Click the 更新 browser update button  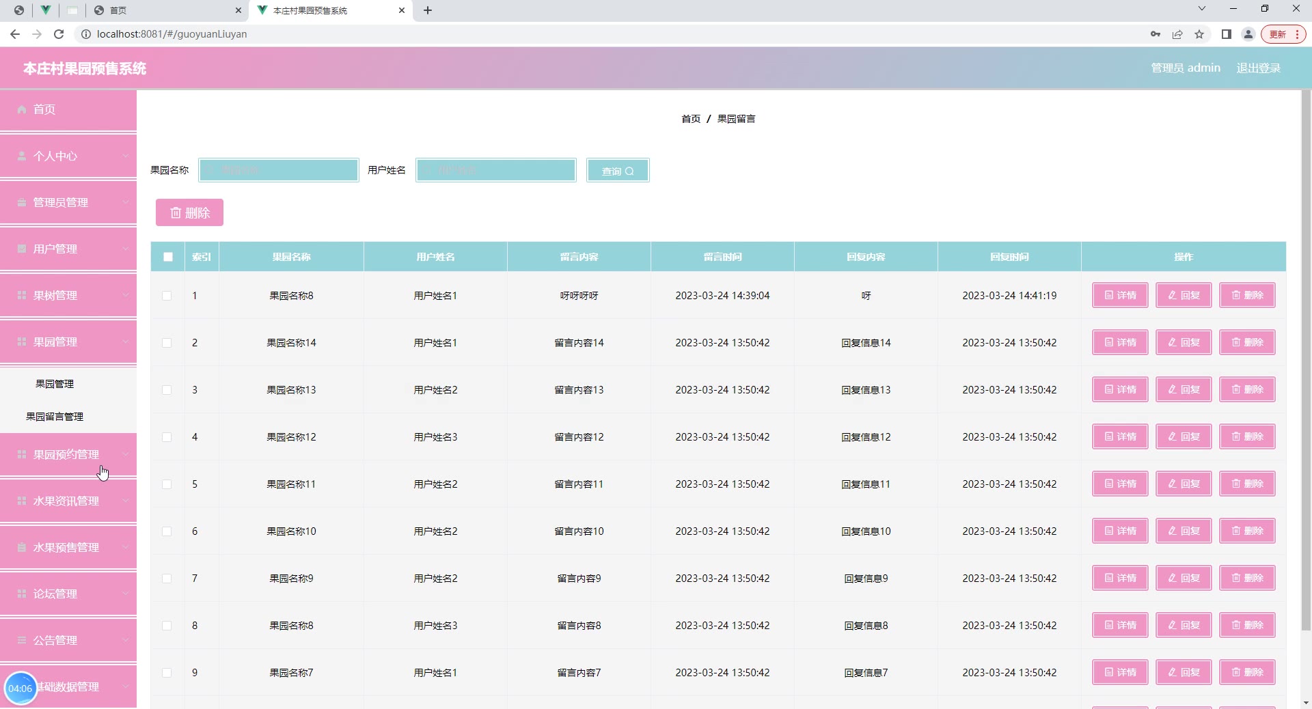[1283, 34]
